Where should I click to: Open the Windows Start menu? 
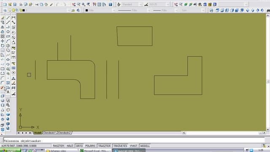click(10, 150)
